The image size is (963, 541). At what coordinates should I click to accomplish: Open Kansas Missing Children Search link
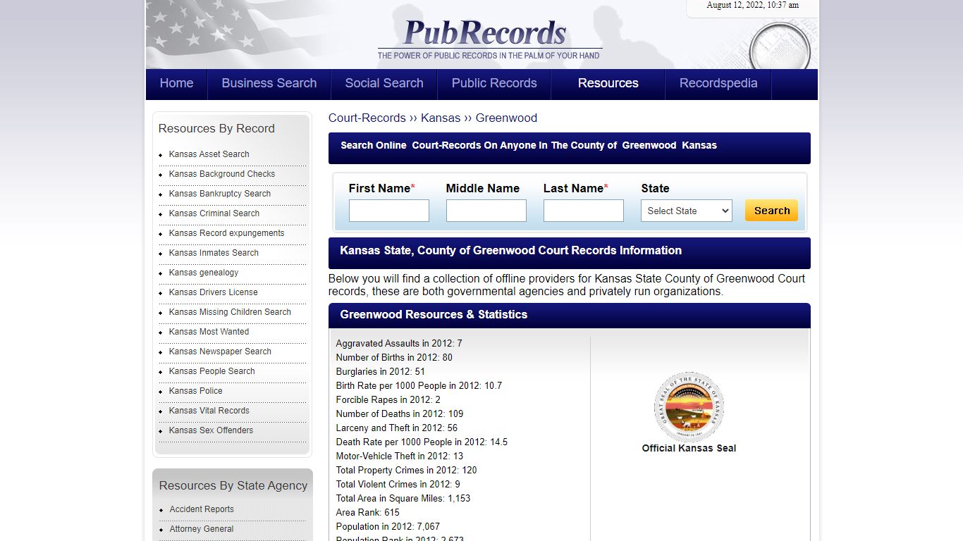230,312
